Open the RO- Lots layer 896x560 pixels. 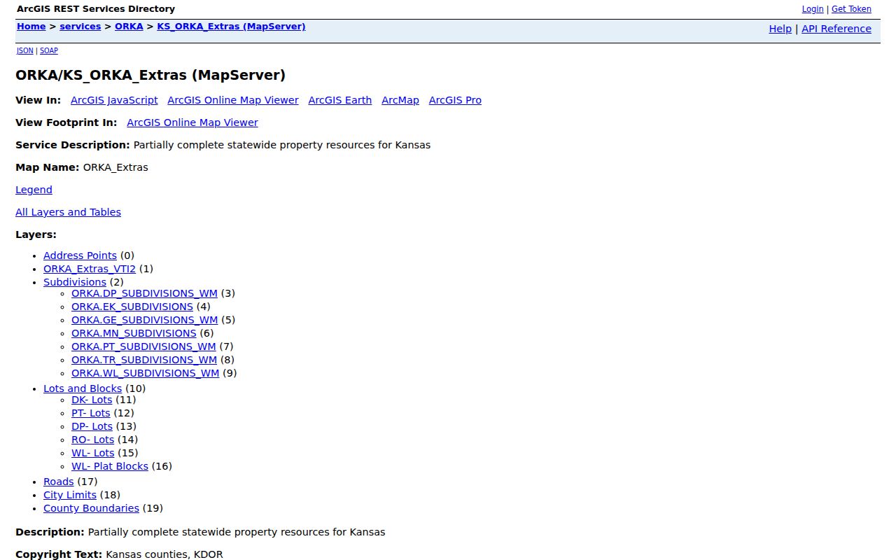coord(92,440)
